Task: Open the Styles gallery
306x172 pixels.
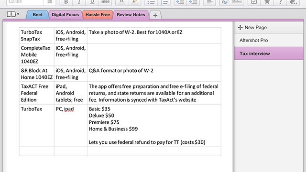Action: point(231,2)
